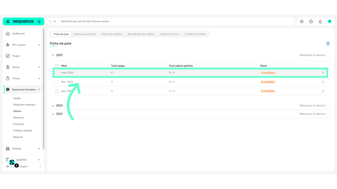The height and width of the screenshot is (189, 337).
Task: Open the clock history icon
Action: click(x=311, y=22)
